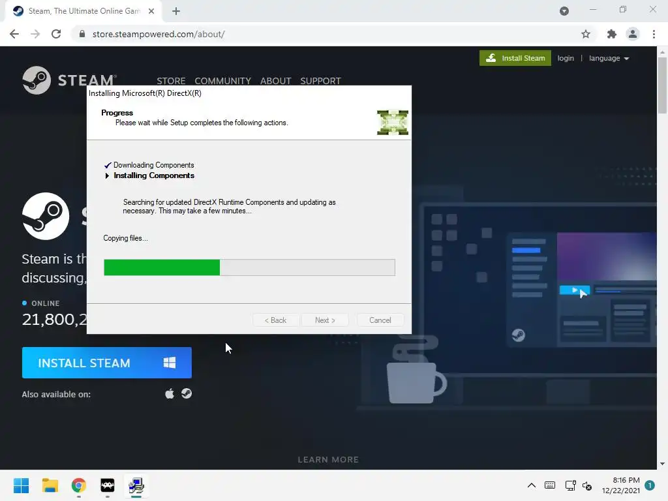Click the large round Steam logo
This screenshot has height=501, width=668.
(x=46, y=216)
